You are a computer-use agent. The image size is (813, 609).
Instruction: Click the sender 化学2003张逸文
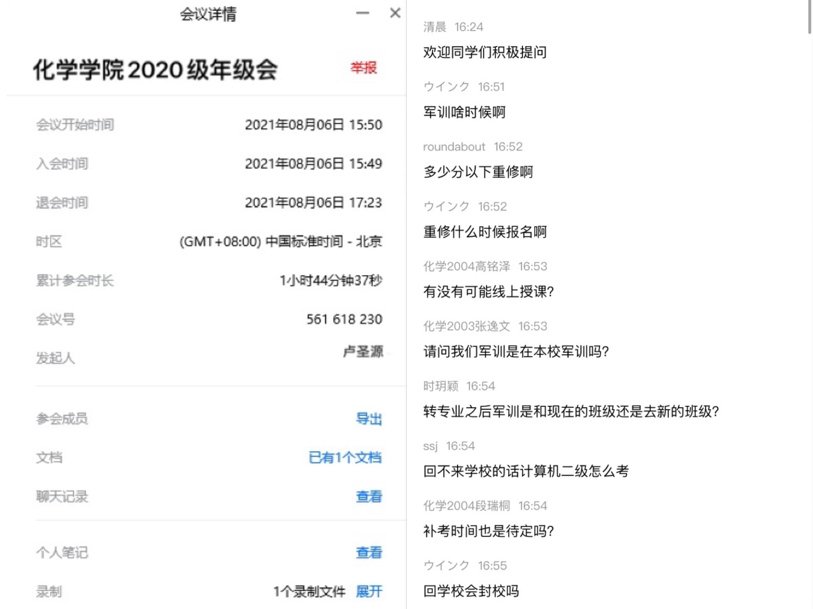[467, 326]
